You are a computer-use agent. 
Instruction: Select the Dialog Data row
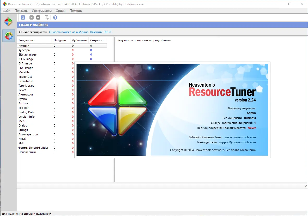(x=46, y=112)
